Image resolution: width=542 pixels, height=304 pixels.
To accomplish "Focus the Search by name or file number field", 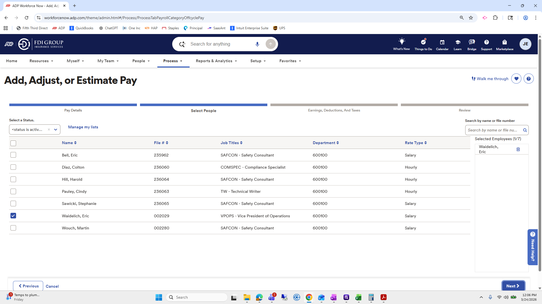I will tap(493, 130).
